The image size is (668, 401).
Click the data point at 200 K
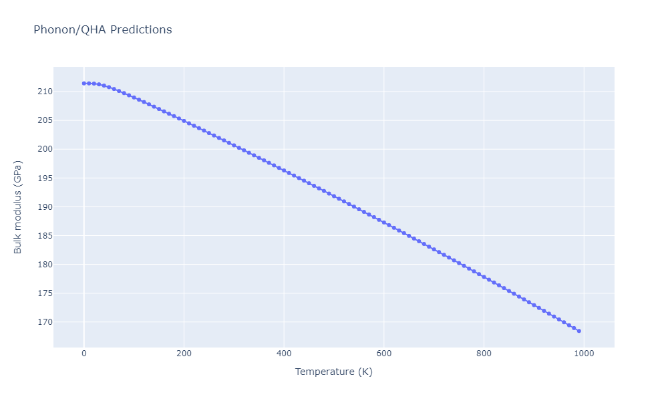[x=184, y=121]
